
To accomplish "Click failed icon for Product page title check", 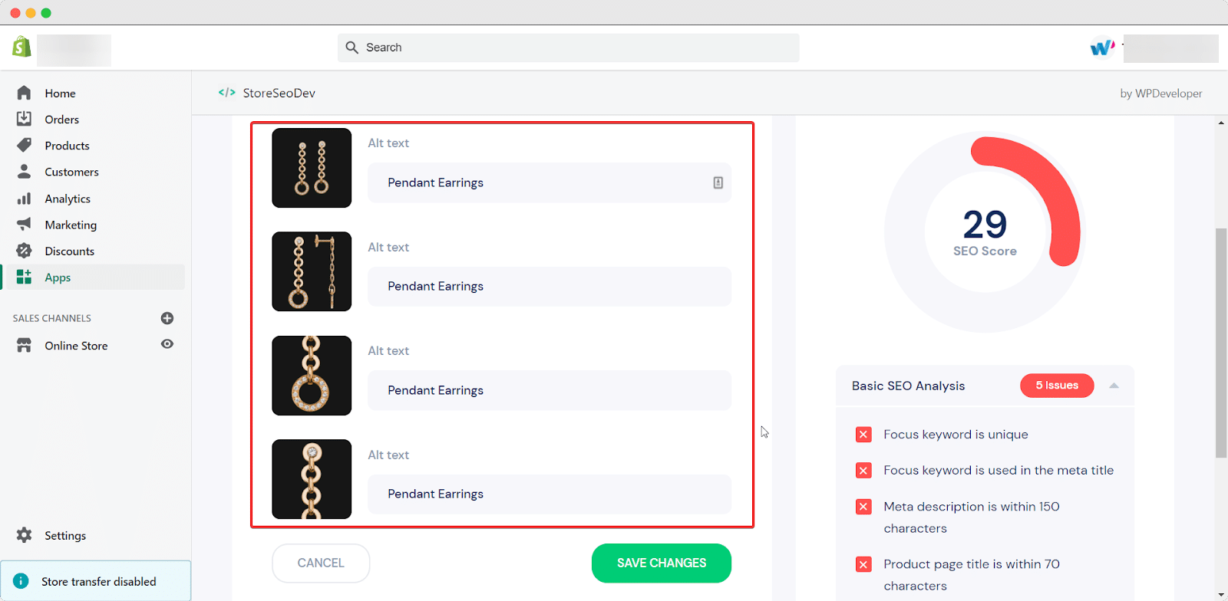I will [863, 564].
